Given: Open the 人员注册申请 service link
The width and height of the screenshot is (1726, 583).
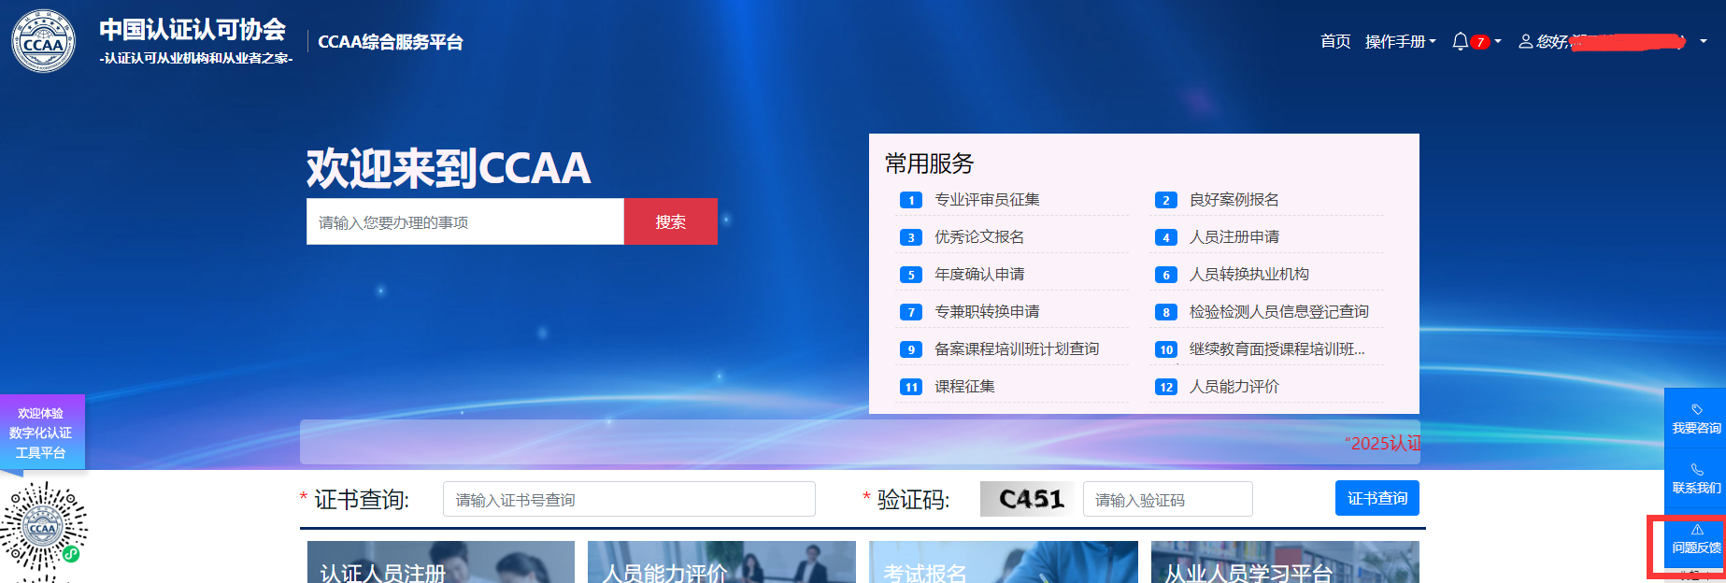Looking at the screenshot, I should (x=1234, y=237).
